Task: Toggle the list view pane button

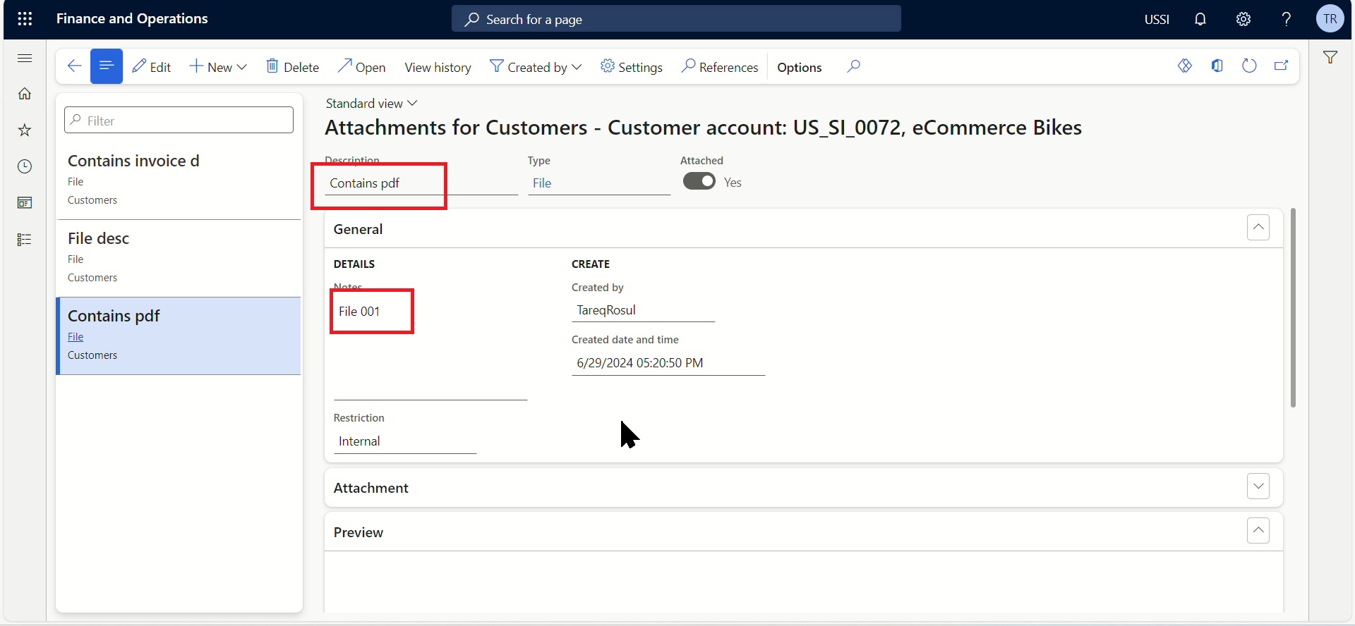Action: click(x=107, y=66)
